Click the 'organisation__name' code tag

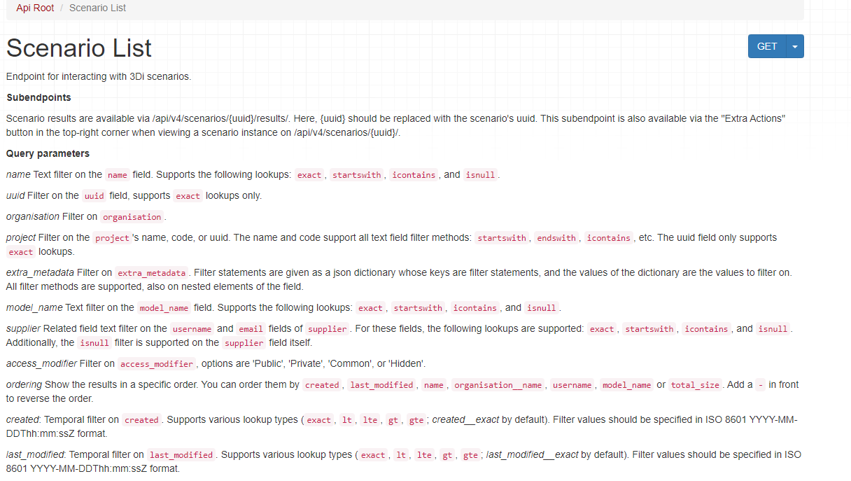(498, 385)
